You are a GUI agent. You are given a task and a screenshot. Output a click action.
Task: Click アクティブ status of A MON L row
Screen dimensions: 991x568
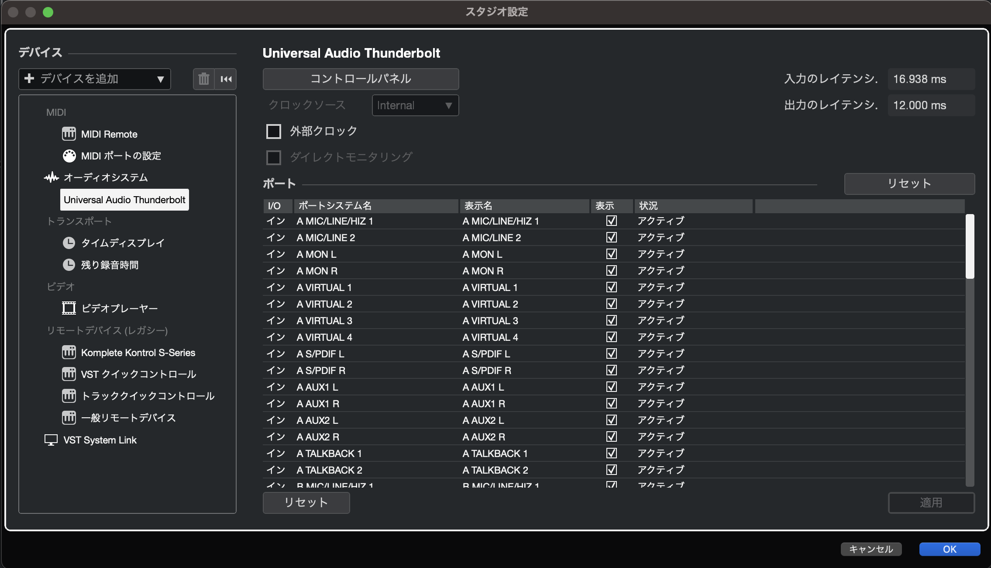point(661,254)
